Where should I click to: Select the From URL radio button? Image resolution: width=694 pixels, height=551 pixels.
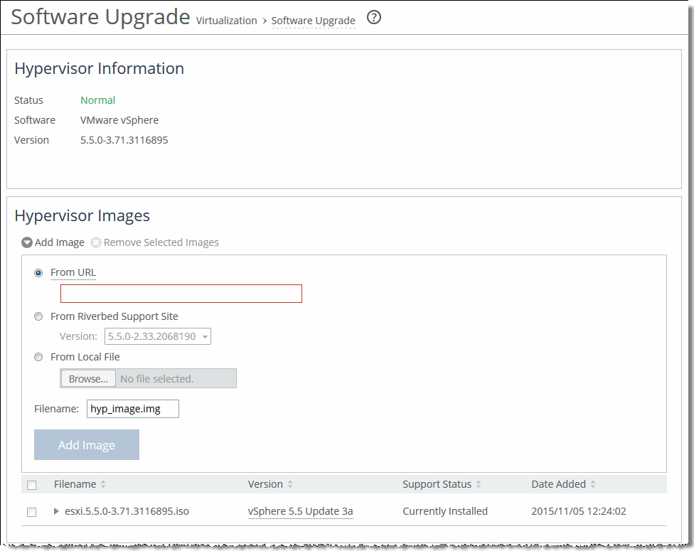(x=38, y=272)
